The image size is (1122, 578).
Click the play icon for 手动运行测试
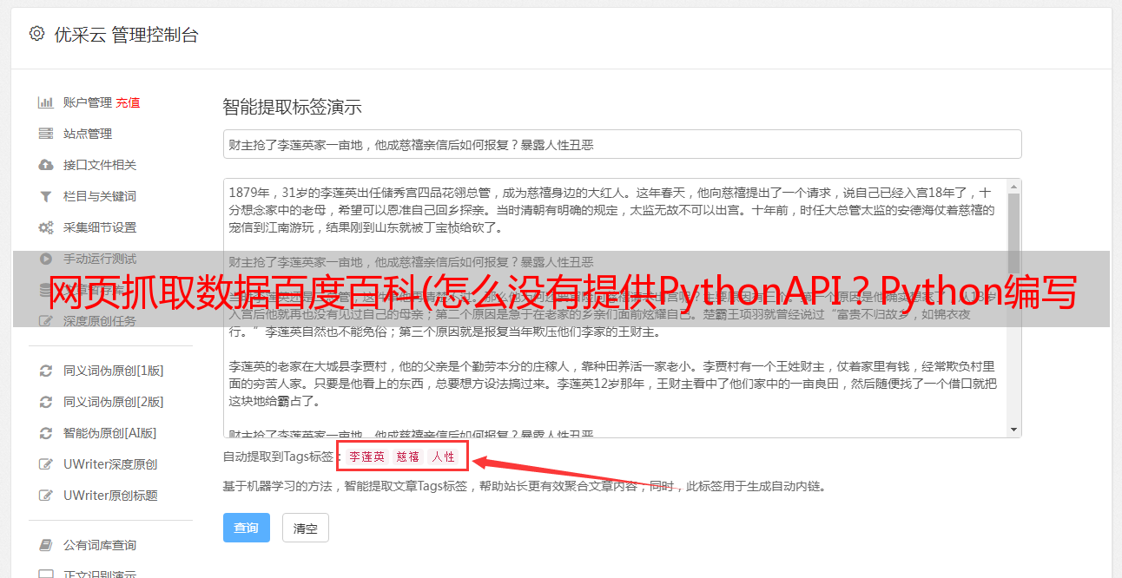tap(46, 259)
